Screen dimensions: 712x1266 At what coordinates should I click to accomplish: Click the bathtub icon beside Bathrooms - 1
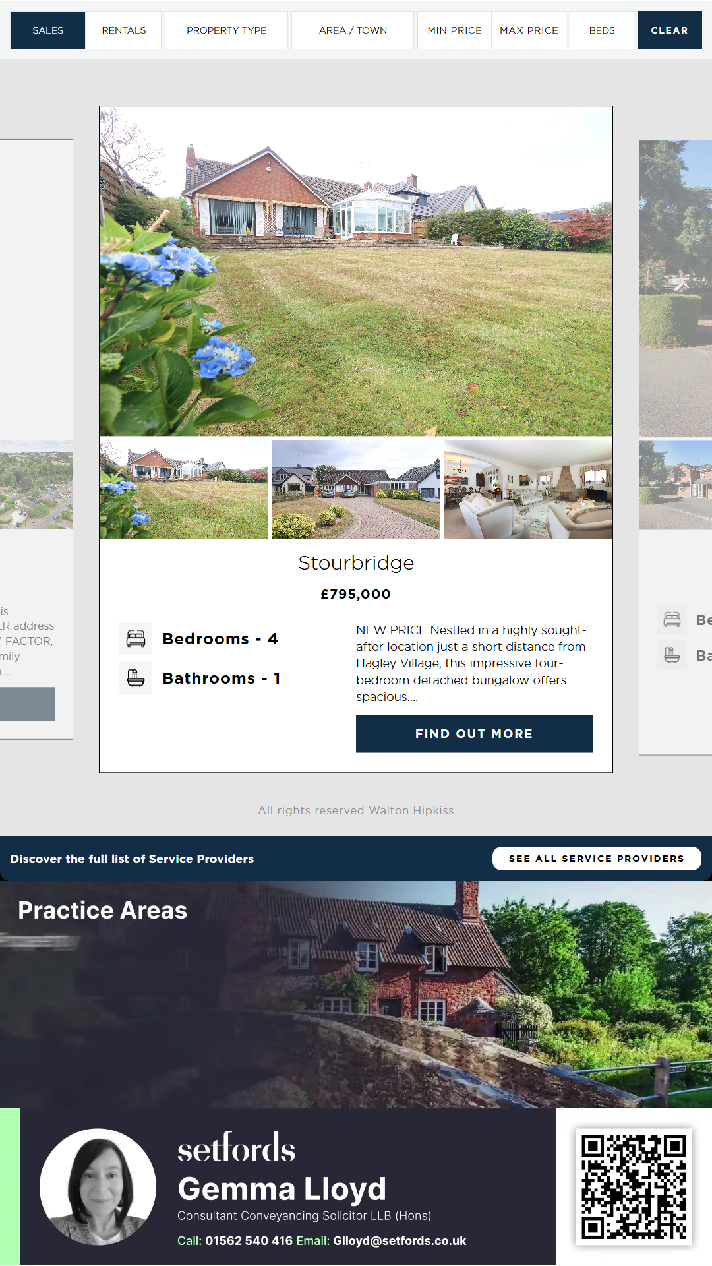coord(136,678)
